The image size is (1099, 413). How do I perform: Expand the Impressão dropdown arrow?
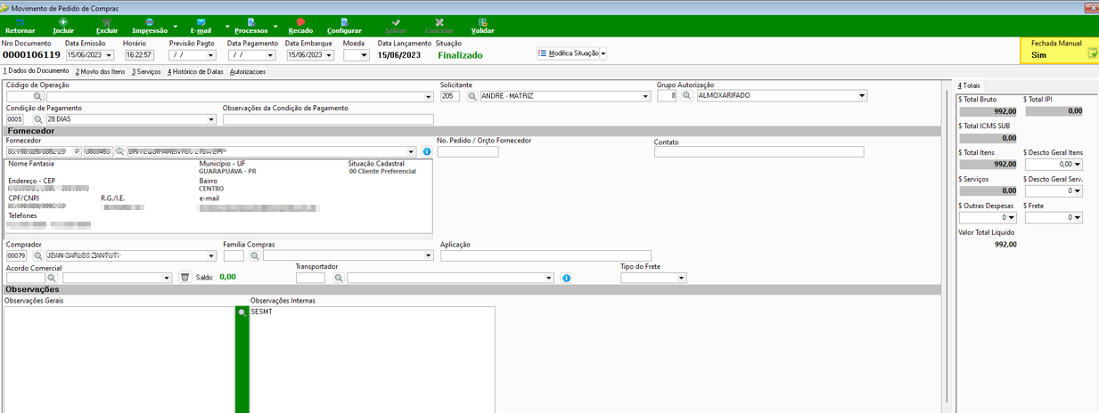pyautogui.click(x=175, y=27)
